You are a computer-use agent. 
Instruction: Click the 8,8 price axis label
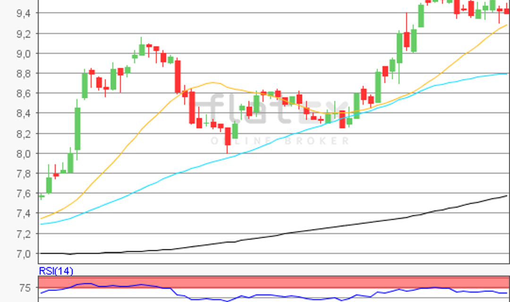[x=24, y=74]
